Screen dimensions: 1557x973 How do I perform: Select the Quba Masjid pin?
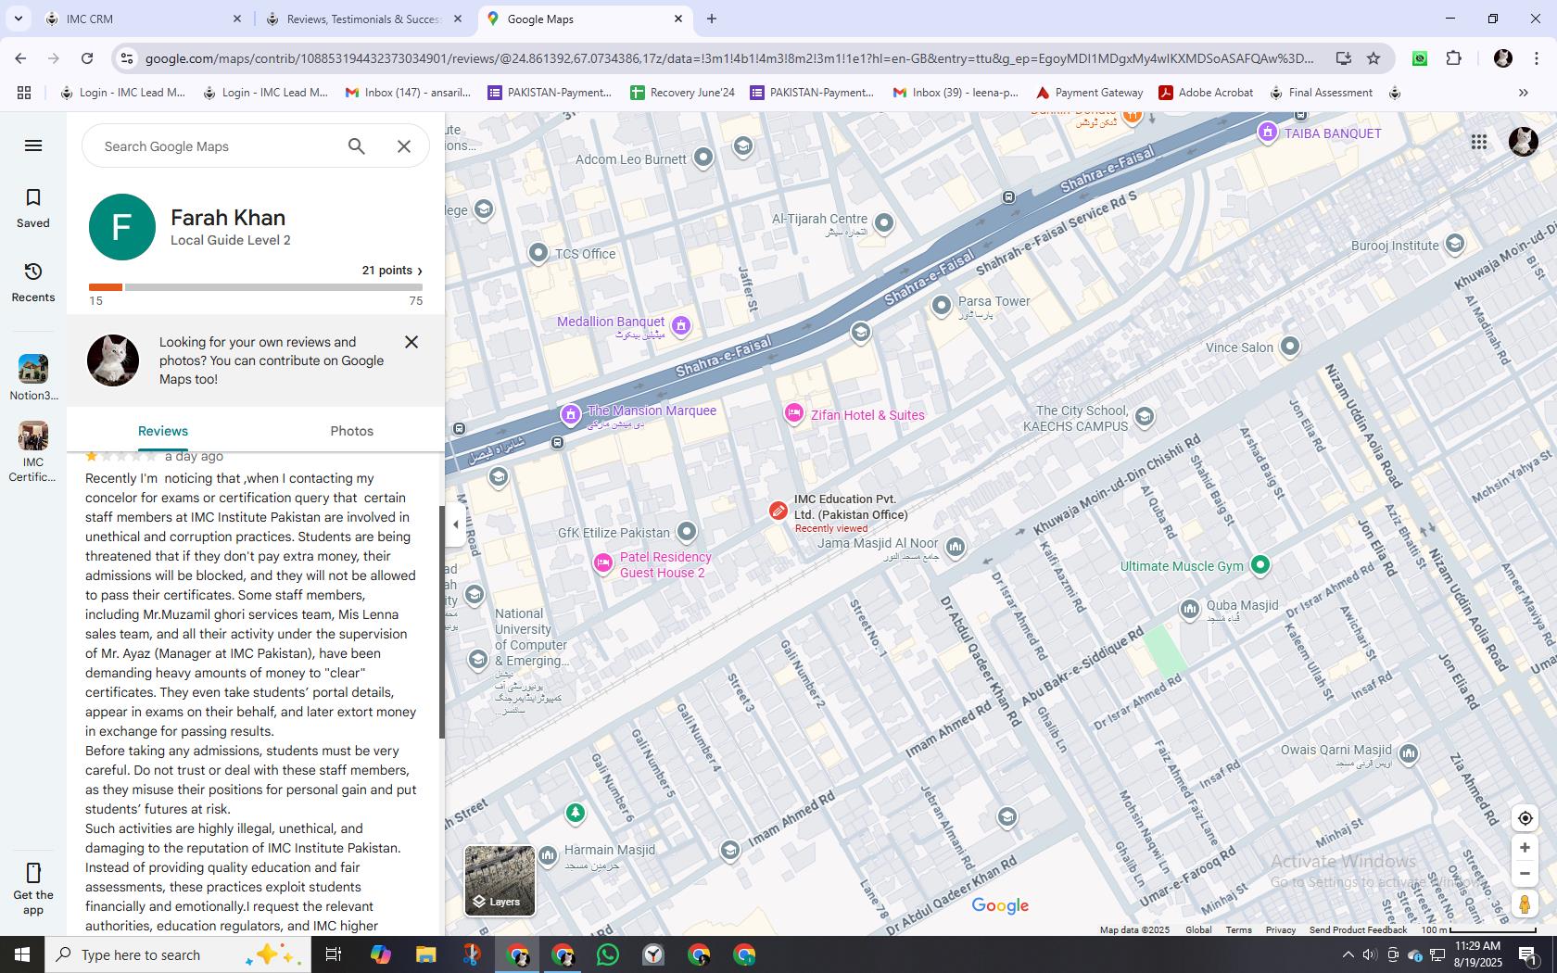click(x=1190, y=609)
